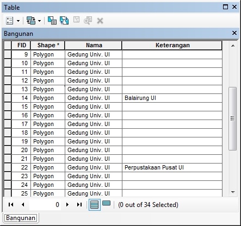Select row with FID 14 via row selector
The image size is (241, 226).
click(8, 98)
